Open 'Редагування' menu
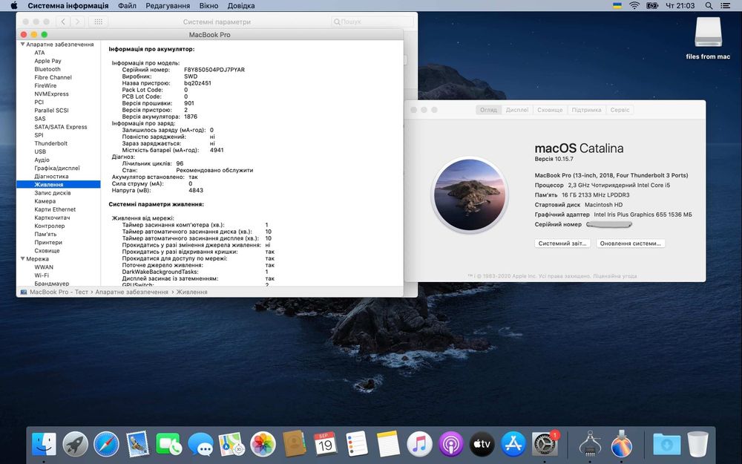 click(168, 6)
